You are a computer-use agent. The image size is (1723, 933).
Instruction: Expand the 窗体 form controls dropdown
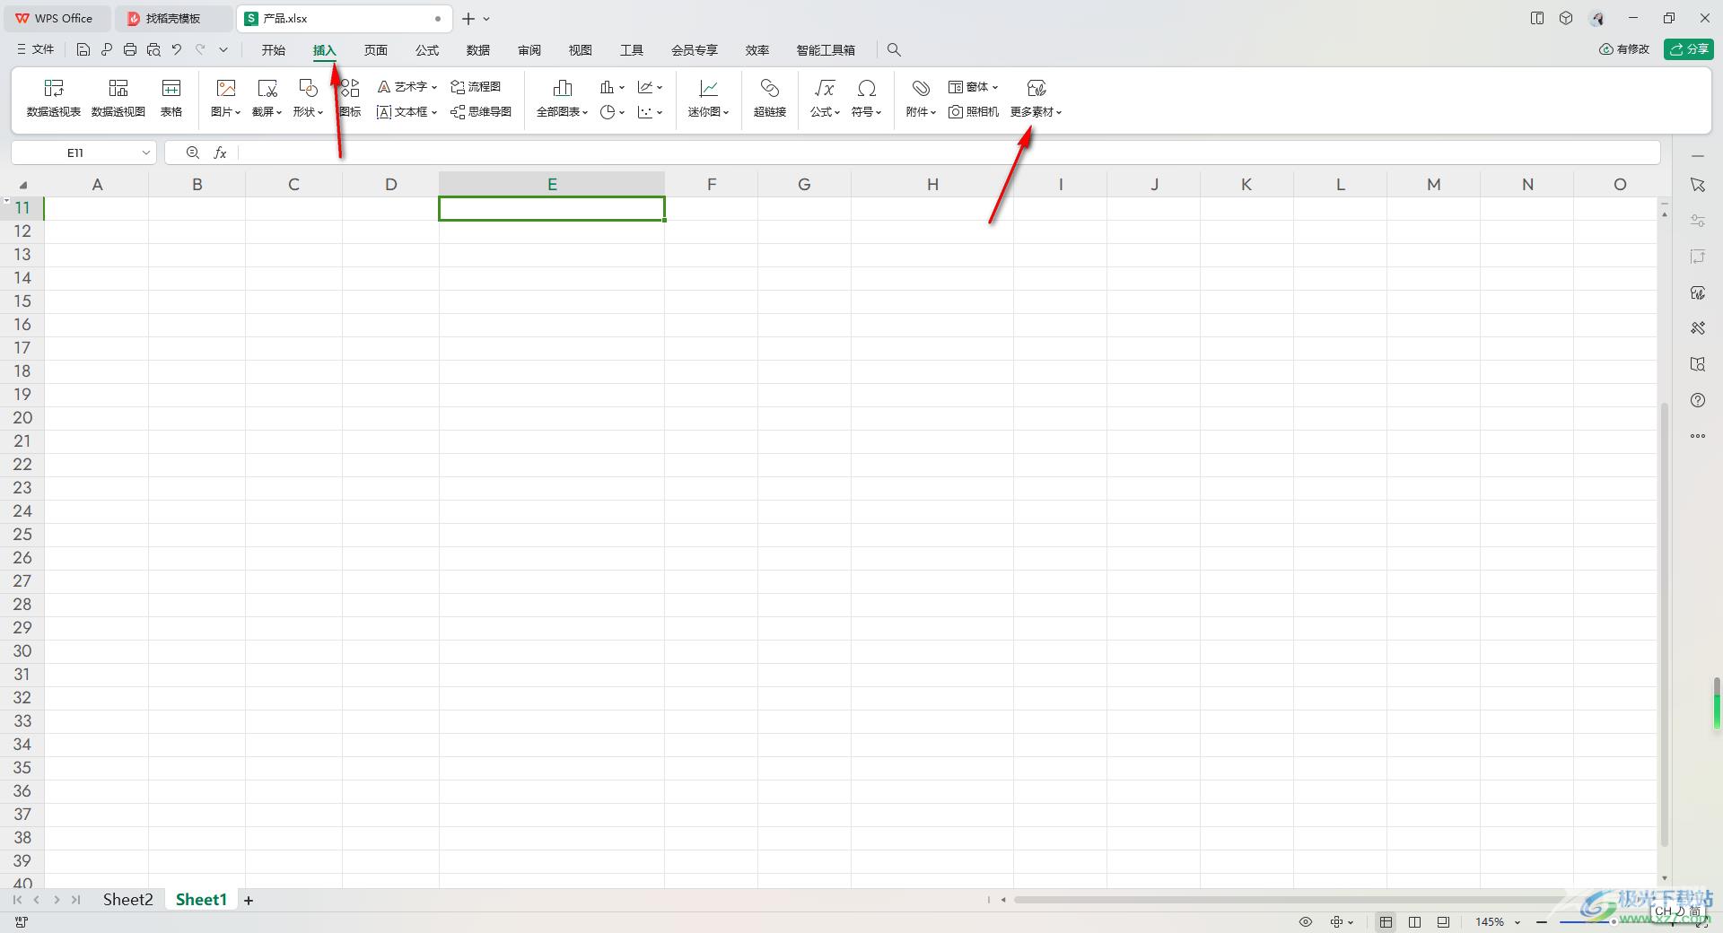point(995,87)
